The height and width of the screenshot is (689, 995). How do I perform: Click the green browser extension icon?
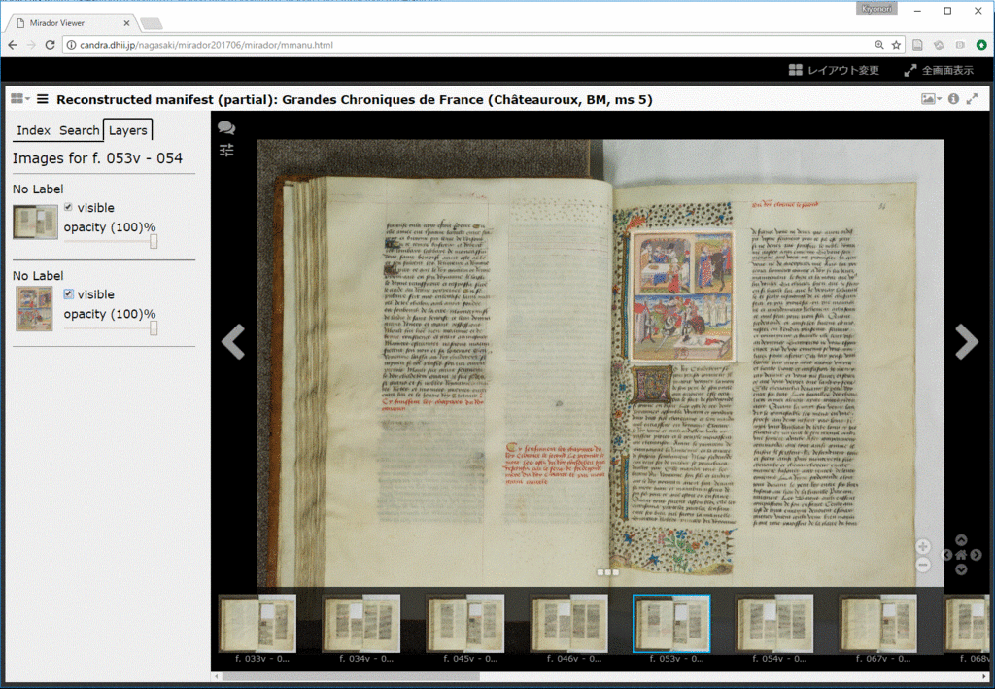(981, 45)
